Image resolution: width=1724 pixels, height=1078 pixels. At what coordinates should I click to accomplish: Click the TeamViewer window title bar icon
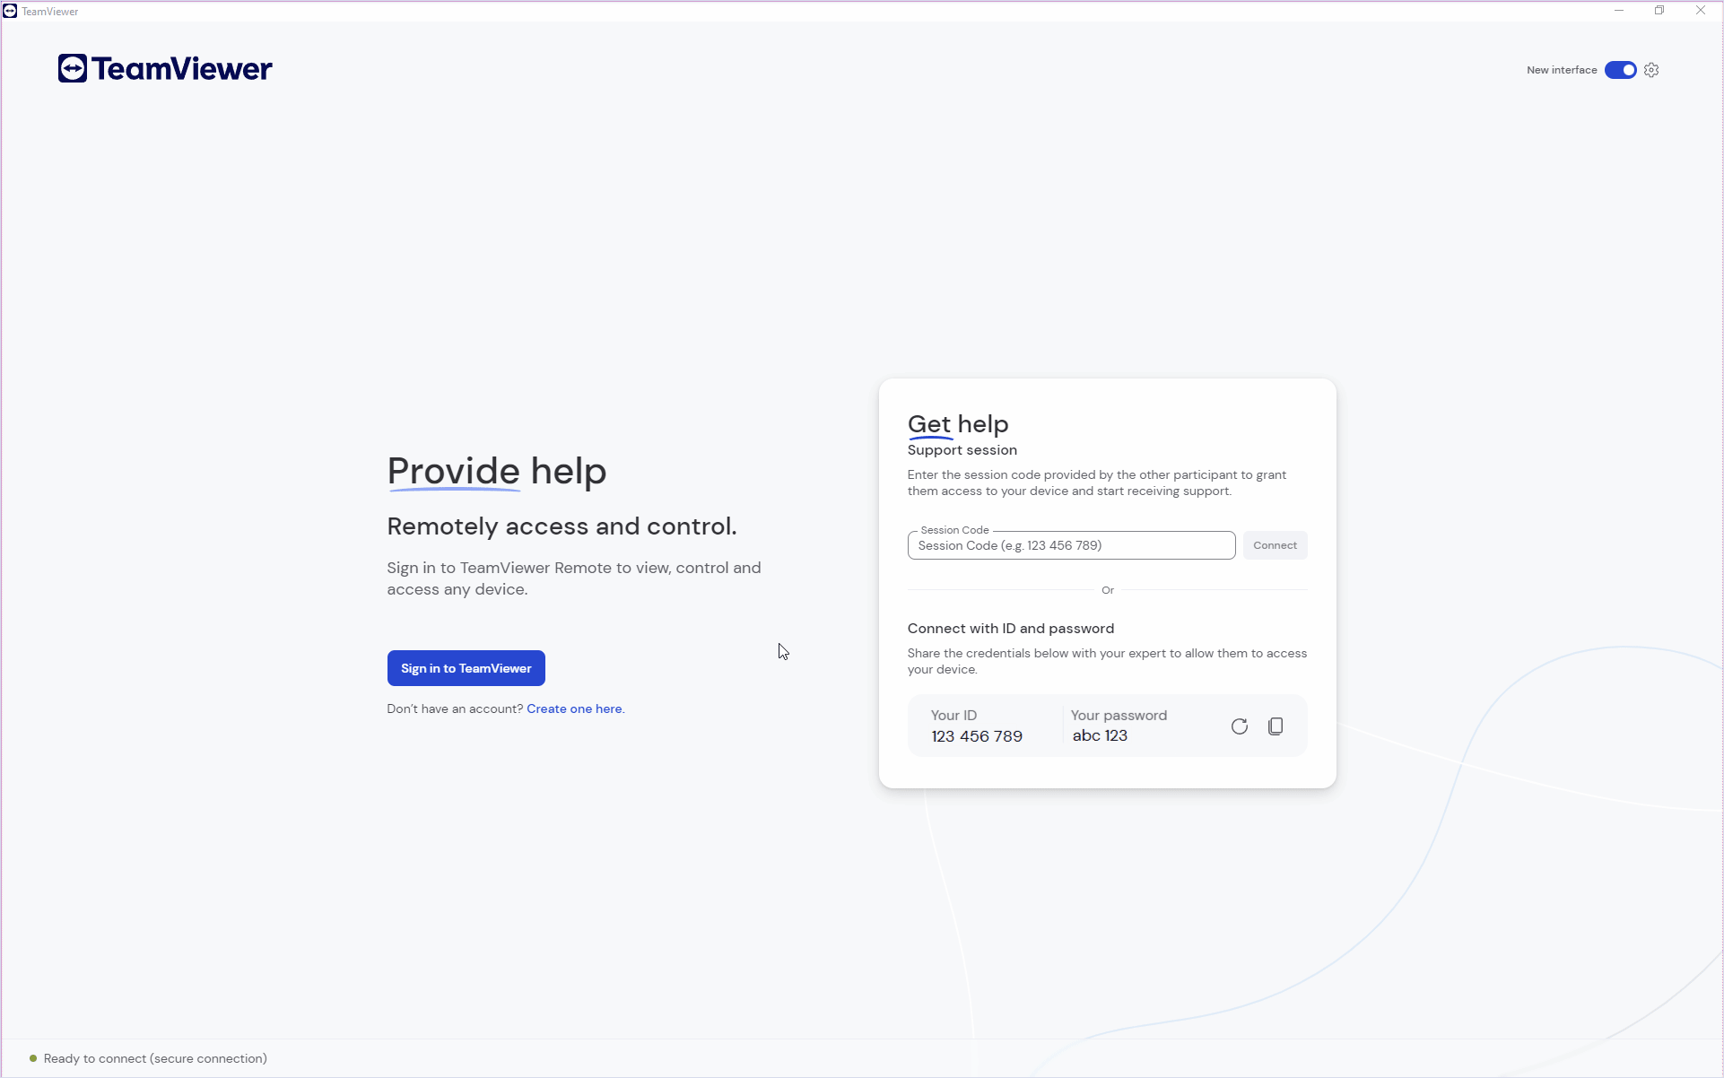10,10
